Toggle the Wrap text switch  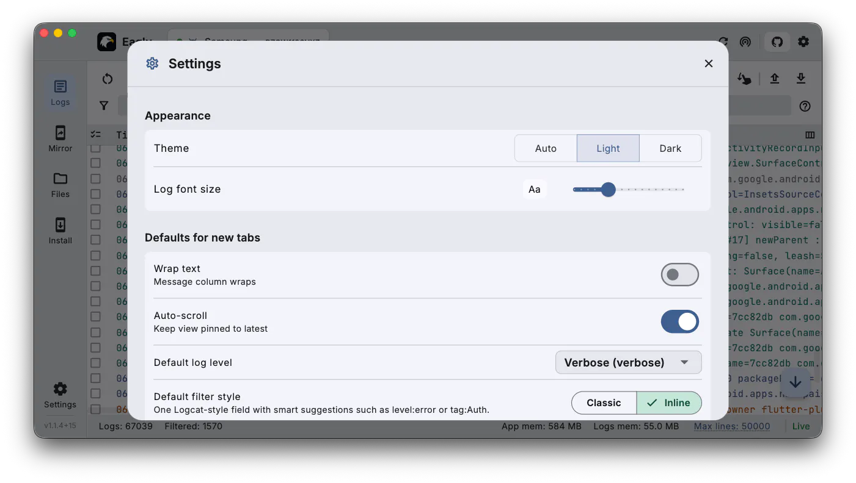[x=679, y=274]
